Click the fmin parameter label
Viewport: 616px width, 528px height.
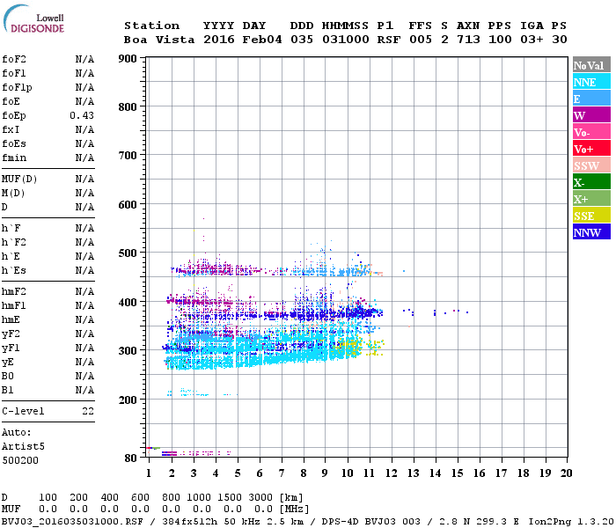tap(14, 158)
